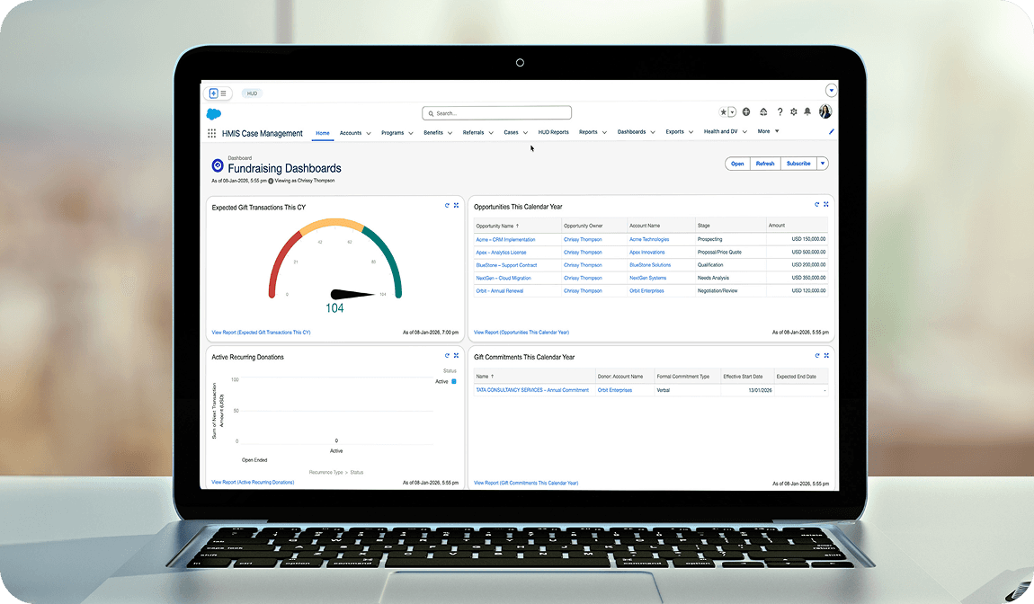The height and width of the screenshot is (604, 1034).
Task: Click the blue sparkle icon at top left
Action: [x=214, y=93]
